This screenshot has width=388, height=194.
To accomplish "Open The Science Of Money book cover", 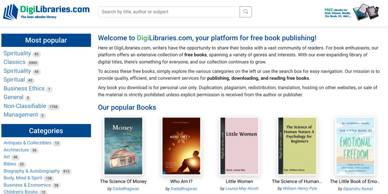I will (x=123, y=145).
